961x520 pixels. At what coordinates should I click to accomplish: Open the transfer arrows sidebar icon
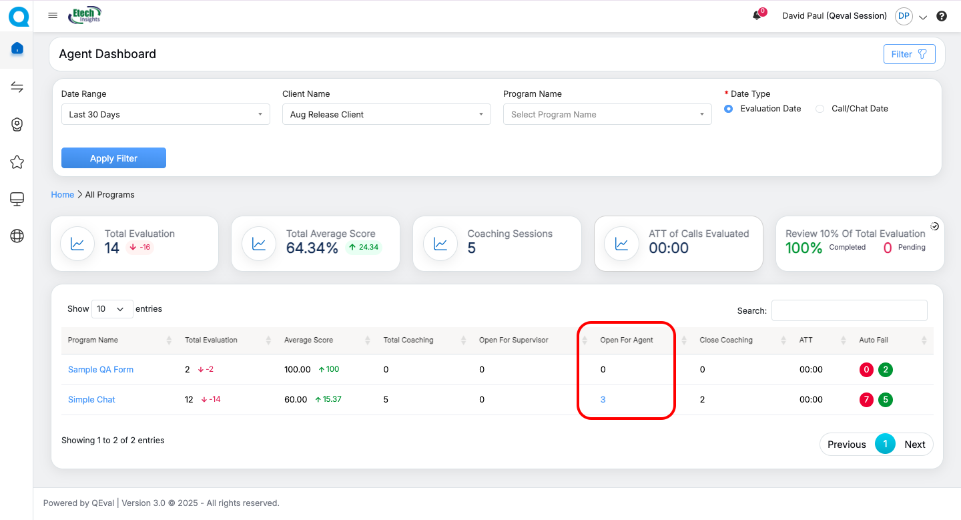coord(17,87)
